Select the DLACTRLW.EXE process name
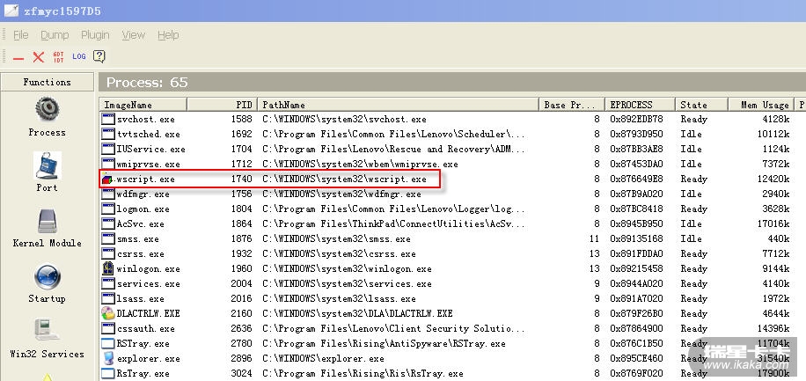 coord(148,313)
